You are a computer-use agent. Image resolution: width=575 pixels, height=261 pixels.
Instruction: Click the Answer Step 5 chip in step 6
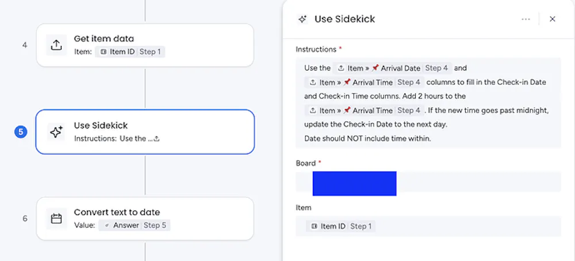tap(134, 225)
